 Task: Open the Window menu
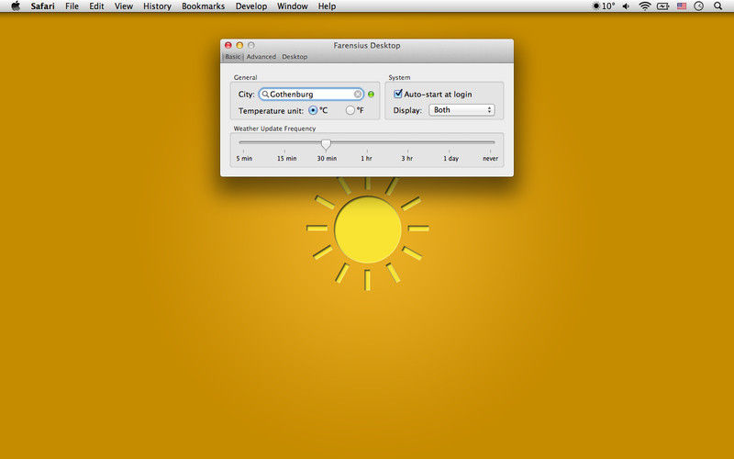click(x=292, y=6)
